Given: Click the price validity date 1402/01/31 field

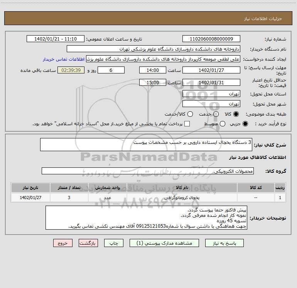Looking at the screenshot, I should pos(211,82).
